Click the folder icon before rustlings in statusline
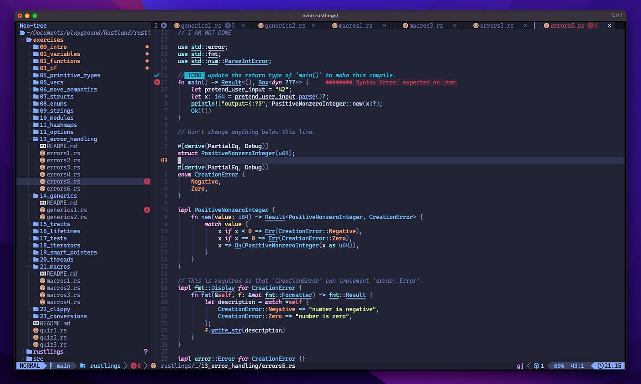Viewport: 641px width, 384px height. (x=83, y=366)
